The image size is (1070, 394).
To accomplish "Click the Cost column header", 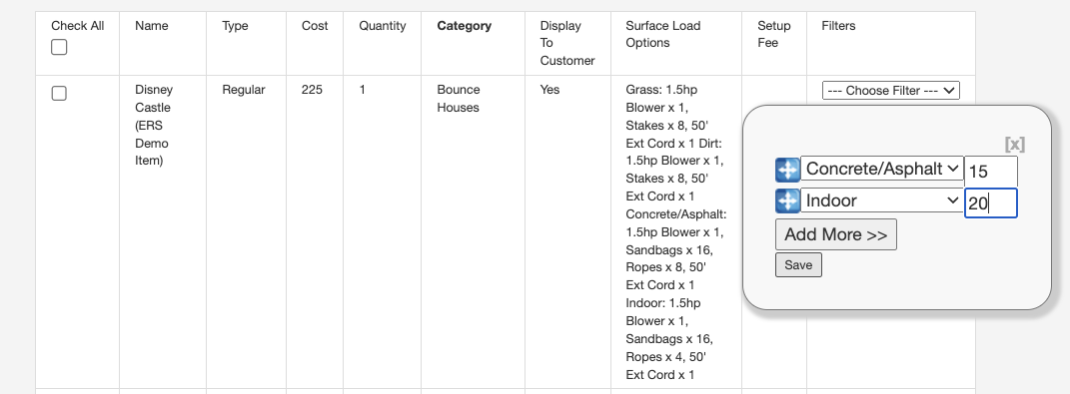I will [x=315, y=26].
